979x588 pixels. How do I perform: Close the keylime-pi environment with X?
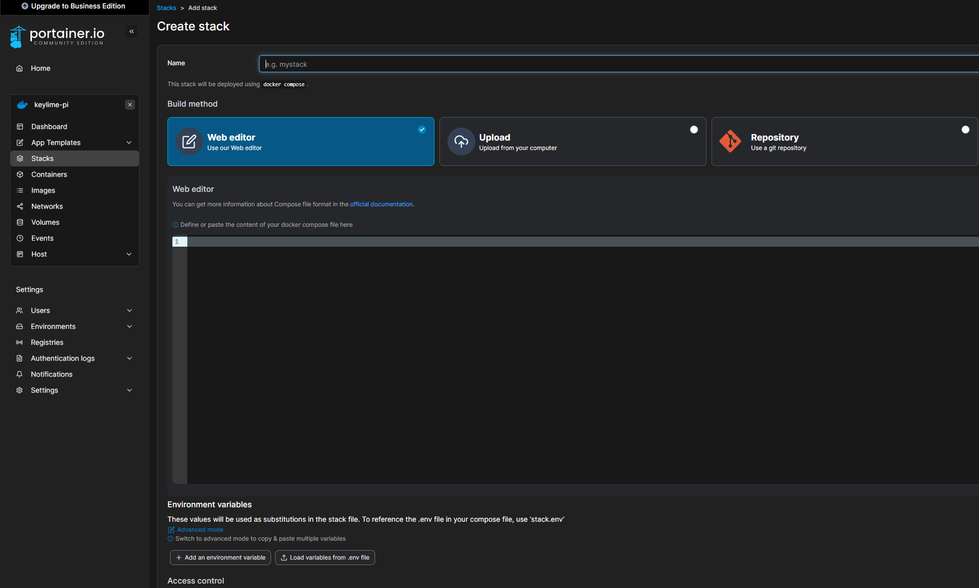(130, 105)
